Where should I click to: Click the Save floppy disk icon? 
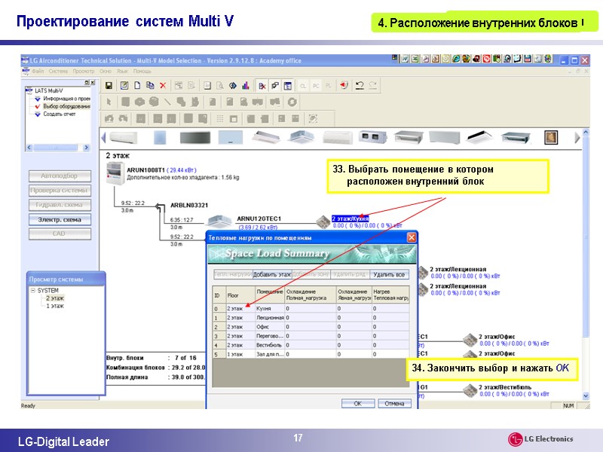[109, 85]
